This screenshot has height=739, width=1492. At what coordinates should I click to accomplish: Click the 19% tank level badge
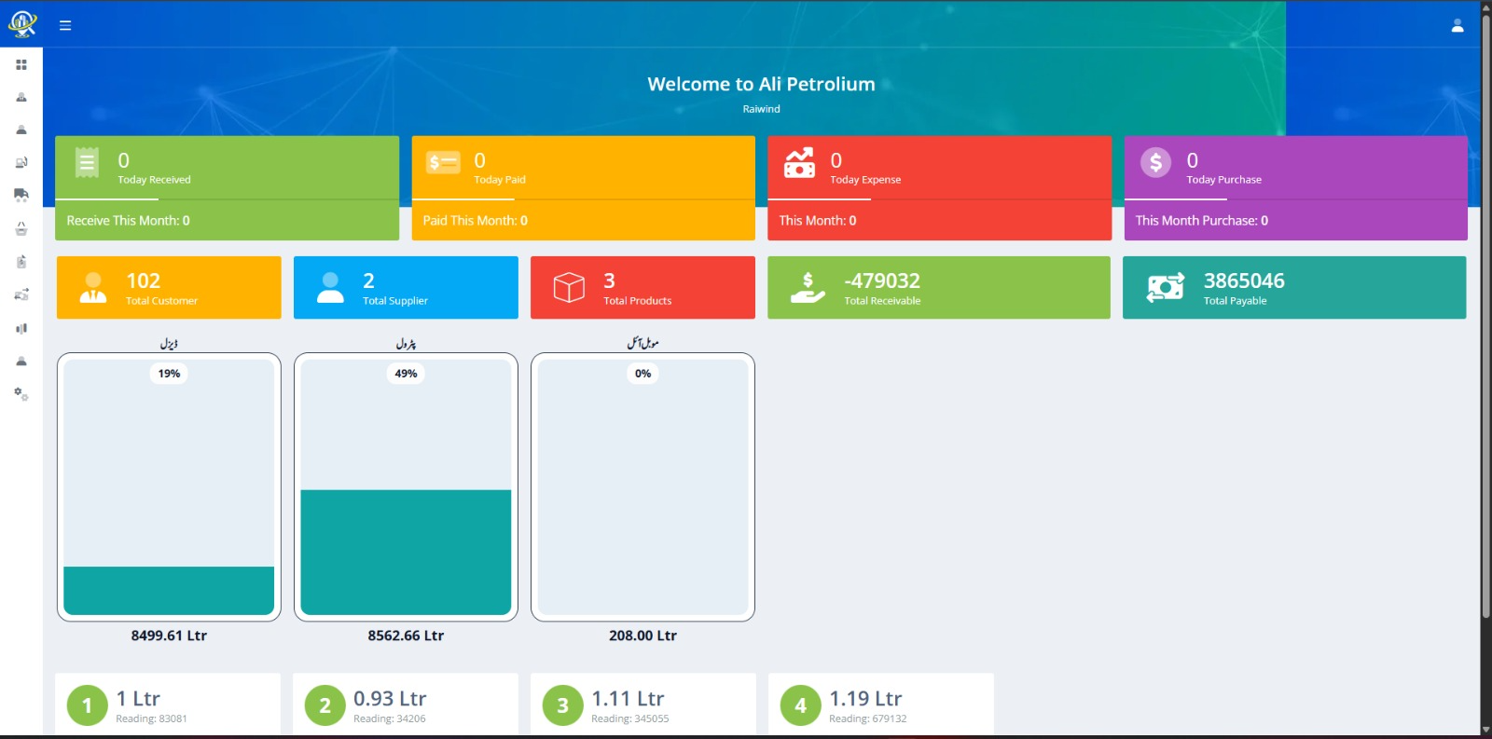coord(169,374)
